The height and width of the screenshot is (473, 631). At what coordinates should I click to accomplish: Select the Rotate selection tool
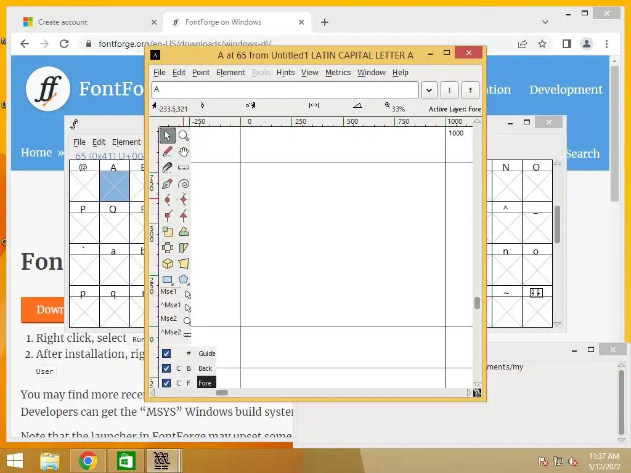click(x=184, y=232)
